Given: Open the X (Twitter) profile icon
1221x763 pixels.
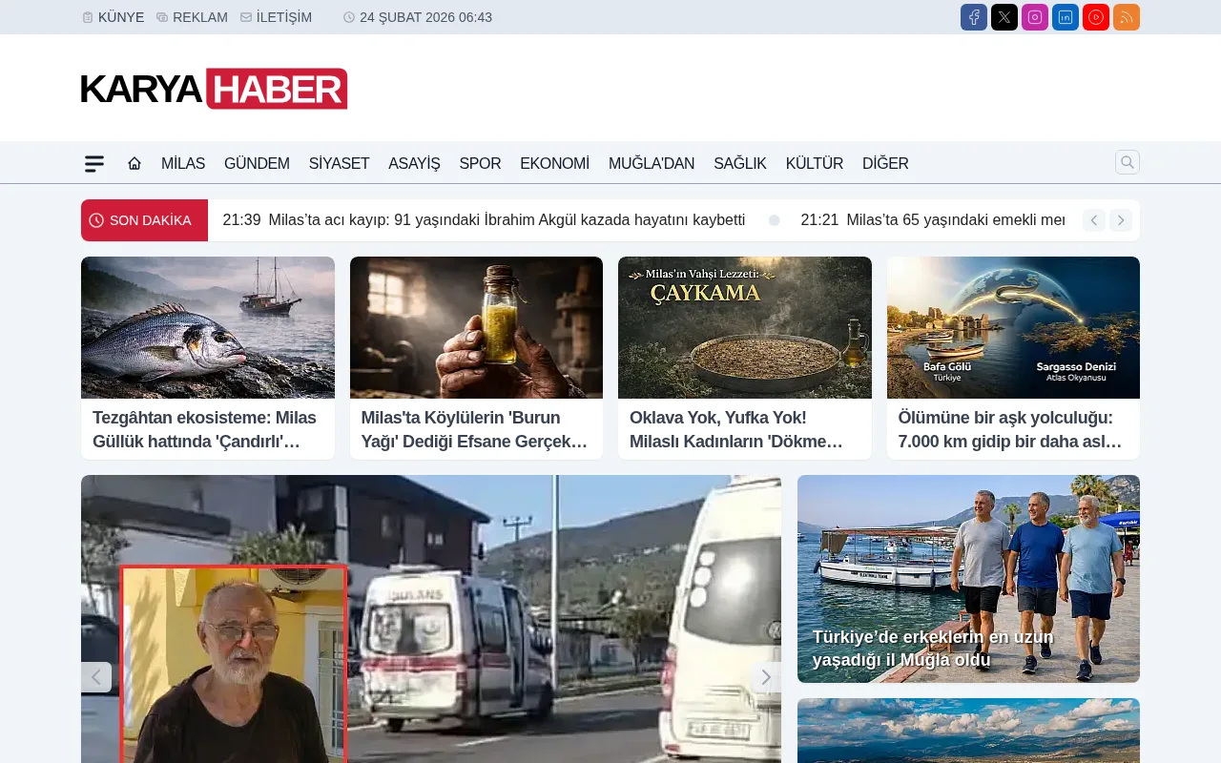Looking at the screenshot, I should click(1004, 17).
